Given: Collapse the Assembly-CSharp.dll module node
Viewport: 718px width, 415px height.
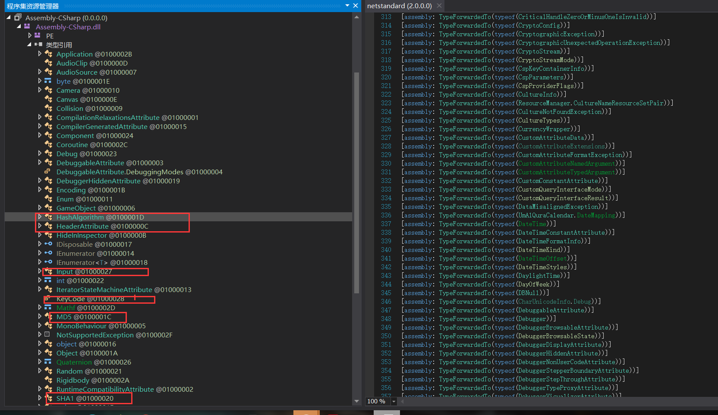Looking at the screenshot, I should tap(19, 27).
